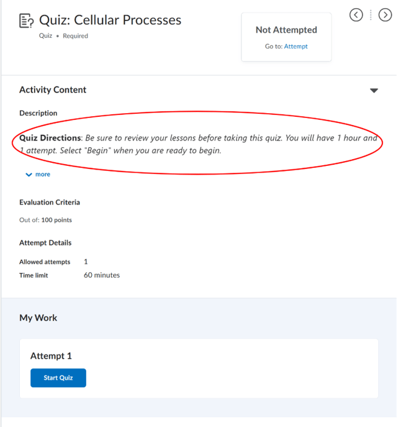Click the 'more' text link
Image resolution: width=416 pixels, height=427 pixels.
pos(43,174)
